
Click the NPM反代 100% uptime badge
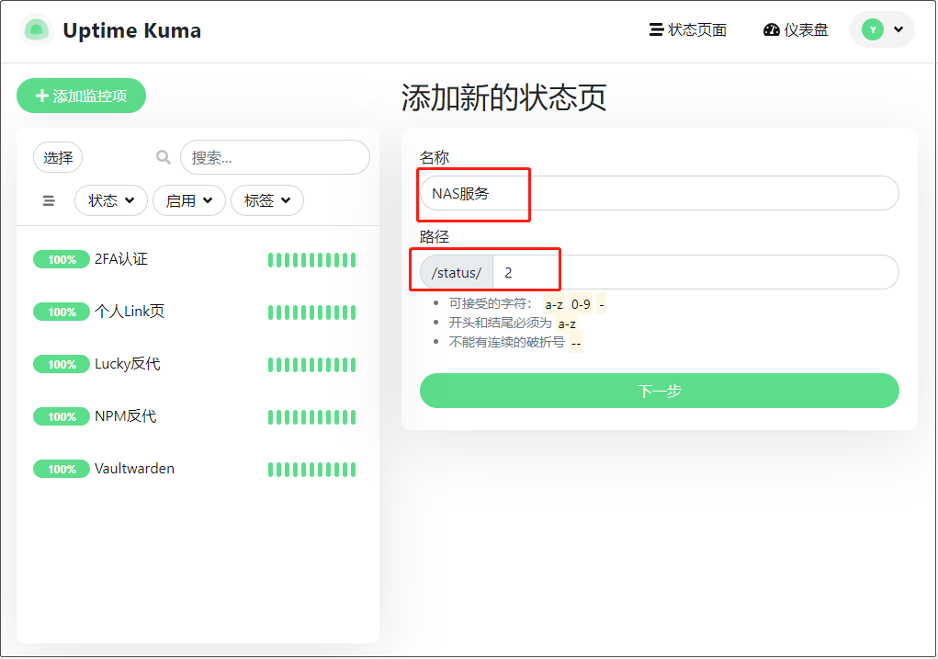[x=62, y=416]
